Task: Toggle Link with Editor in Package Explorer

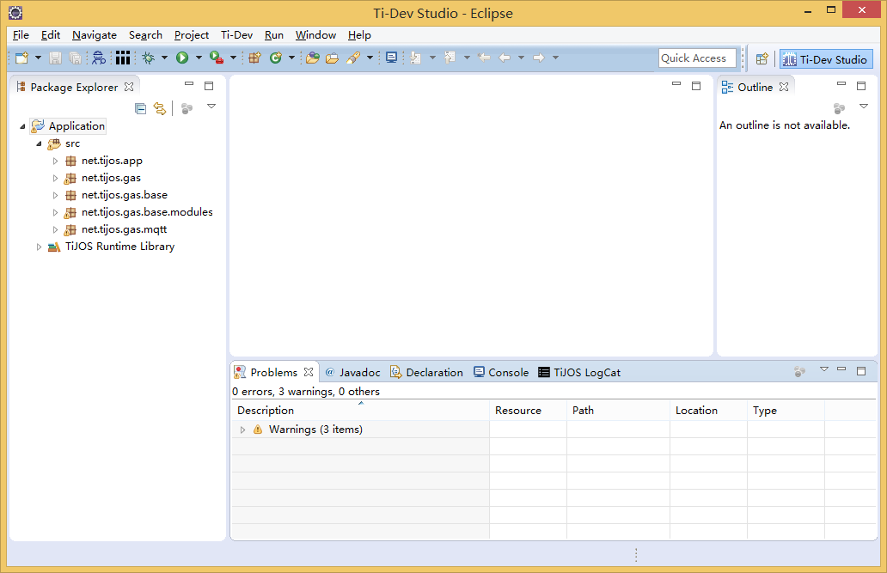Action: 160,108
